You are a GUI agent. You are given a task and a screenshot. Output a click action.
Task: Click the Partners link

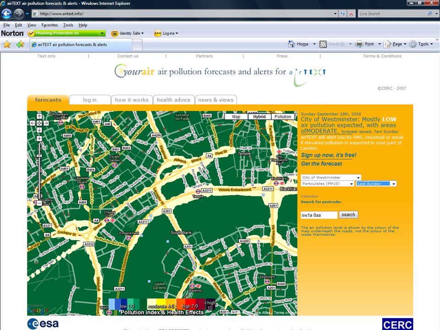click(x=204, y=56)
